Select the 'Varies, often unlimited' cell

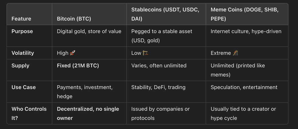coord(159,66)
